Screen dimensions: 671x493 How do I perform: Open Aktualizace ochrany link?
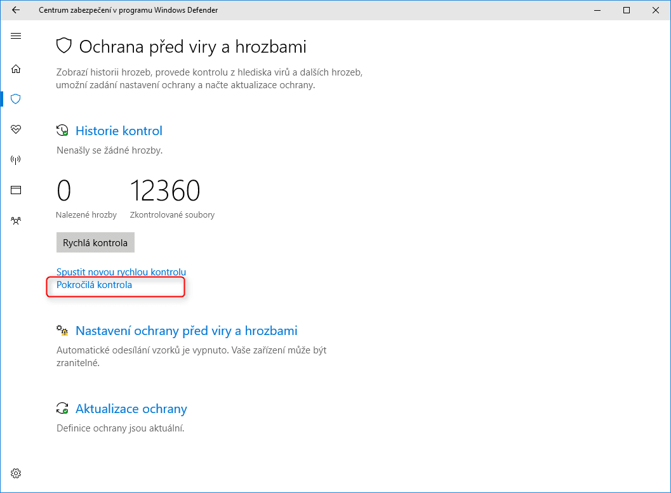[x=131, y=409]
